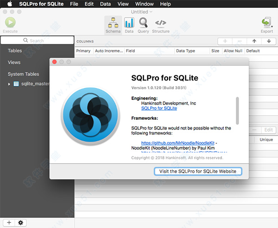Click the Copyright 2018 Hankinsoft text
This screenshot has width=278, height=228.
[177, 158]
